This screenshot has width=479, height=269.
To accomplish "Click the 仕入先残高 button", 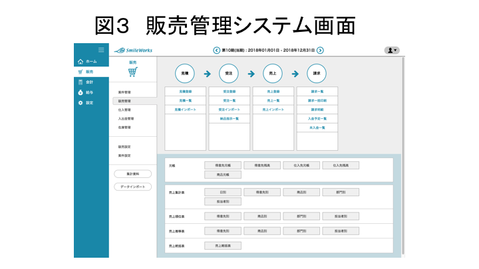I will coord(341,165).
